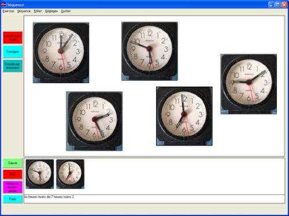Open the Editer menu

pyautogui.click(x=38, y=11)
